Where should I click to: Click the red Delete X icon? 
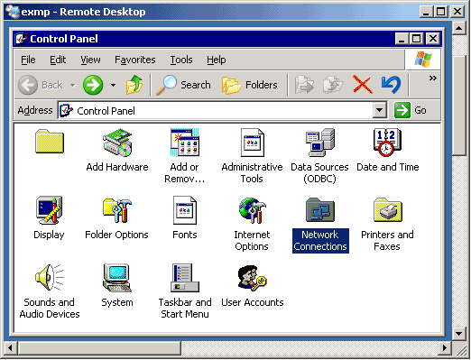pyautogui.click(x=362, y=85)
